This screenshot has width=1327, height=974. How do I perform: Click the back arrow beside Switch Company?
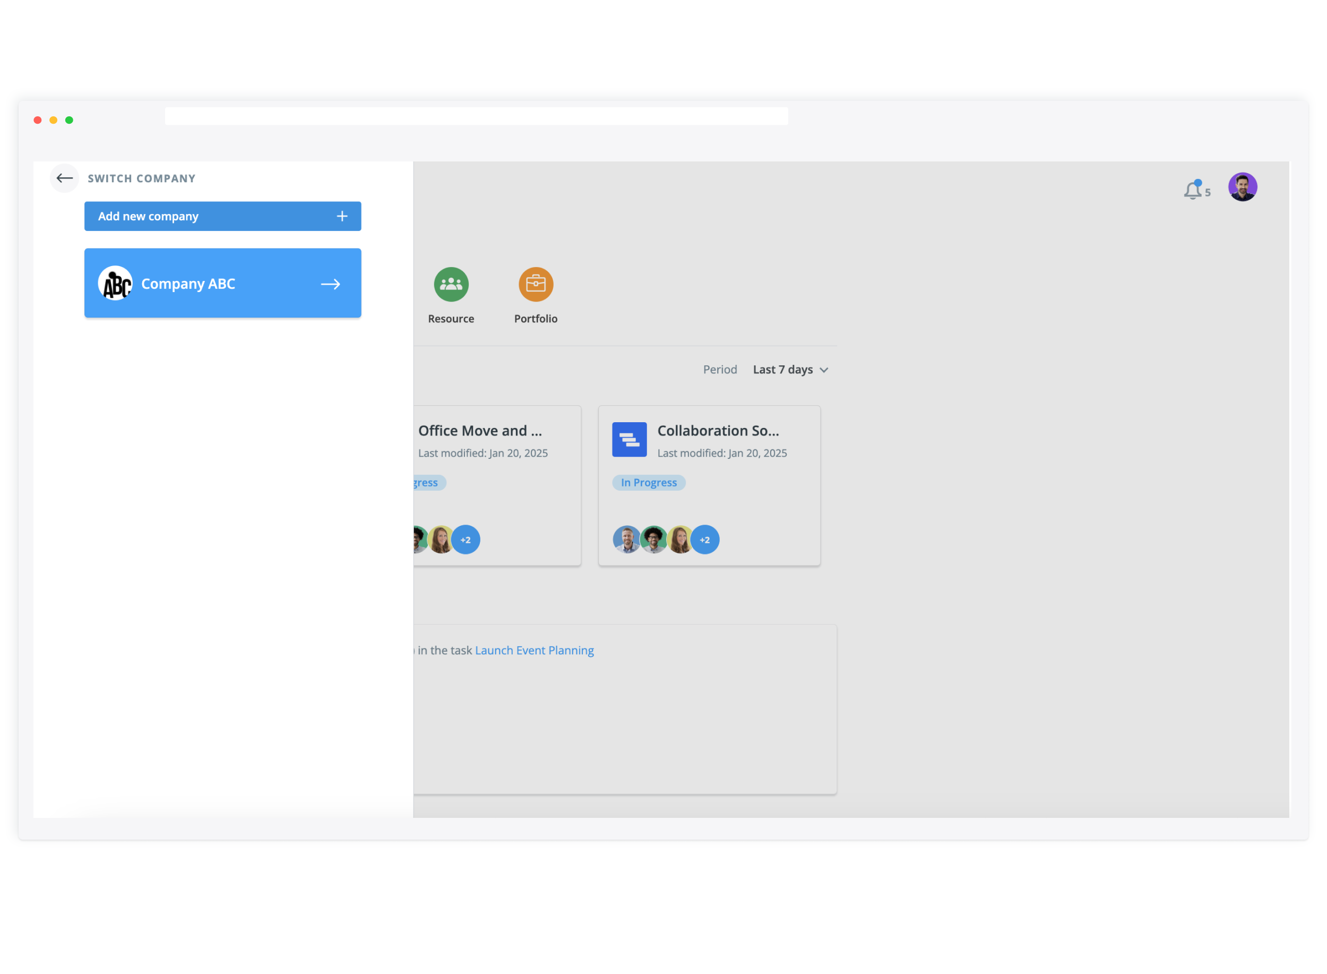[x=64, y=178]
